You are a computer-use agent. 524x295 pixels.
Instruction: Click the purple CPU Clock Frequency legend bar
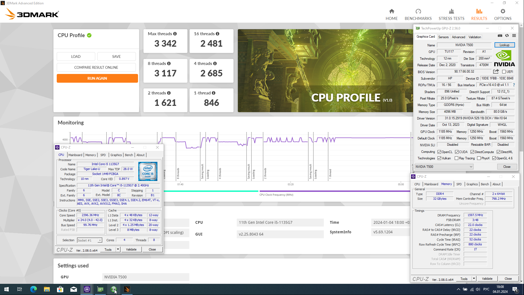(x=335, y=191)
